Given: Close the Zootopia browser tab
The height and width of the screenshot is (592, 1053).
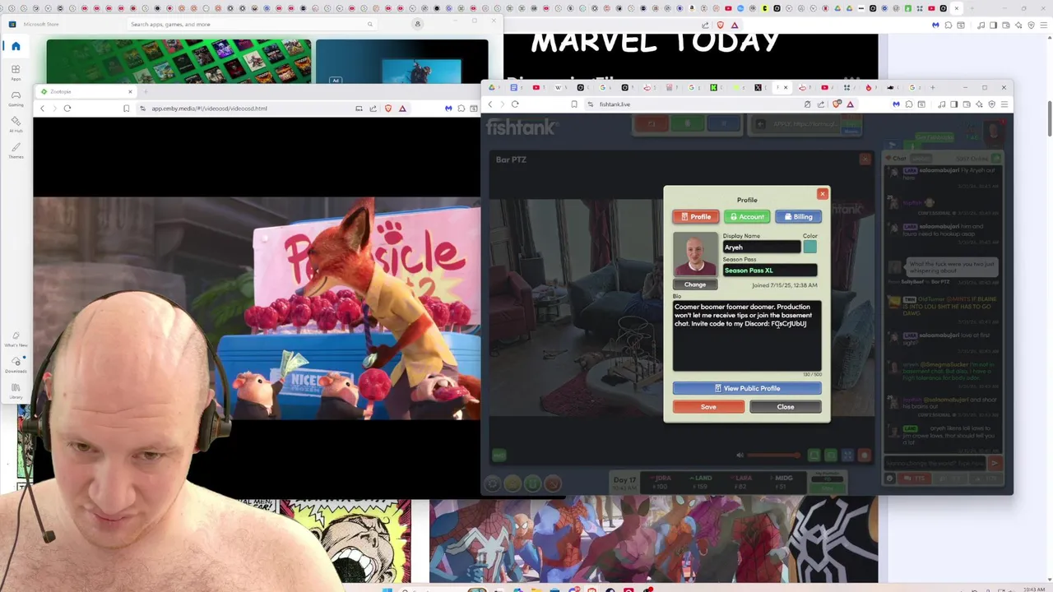Looking at the screenshot, I should coord(129,91).
